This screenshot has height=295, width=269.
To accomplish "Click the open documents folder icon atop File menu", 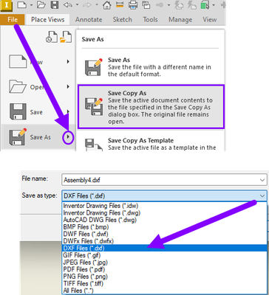I will 66,37.
